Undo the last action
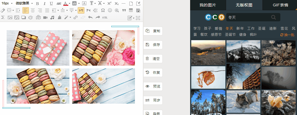This screenshot has height=115, width=297. click(x=90, y=17)
